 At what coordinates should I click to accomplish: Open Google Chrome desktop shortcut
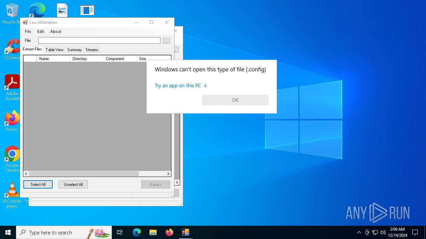12,159
